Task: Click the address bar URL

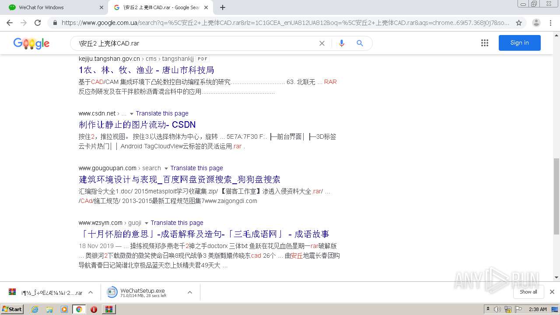Action: [285, 23]
